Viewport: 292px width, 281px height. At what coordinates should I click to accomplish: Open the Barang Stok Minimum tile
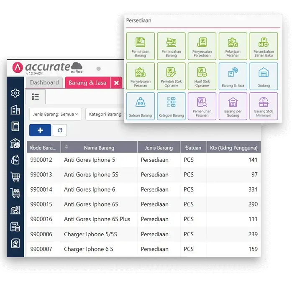coord(264,107)
